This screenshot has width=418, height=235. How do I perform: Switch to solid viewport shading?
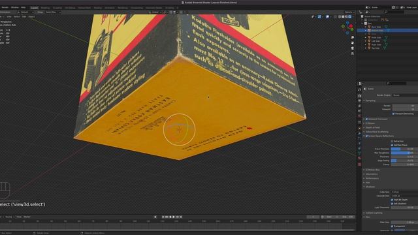click(343, 17)
